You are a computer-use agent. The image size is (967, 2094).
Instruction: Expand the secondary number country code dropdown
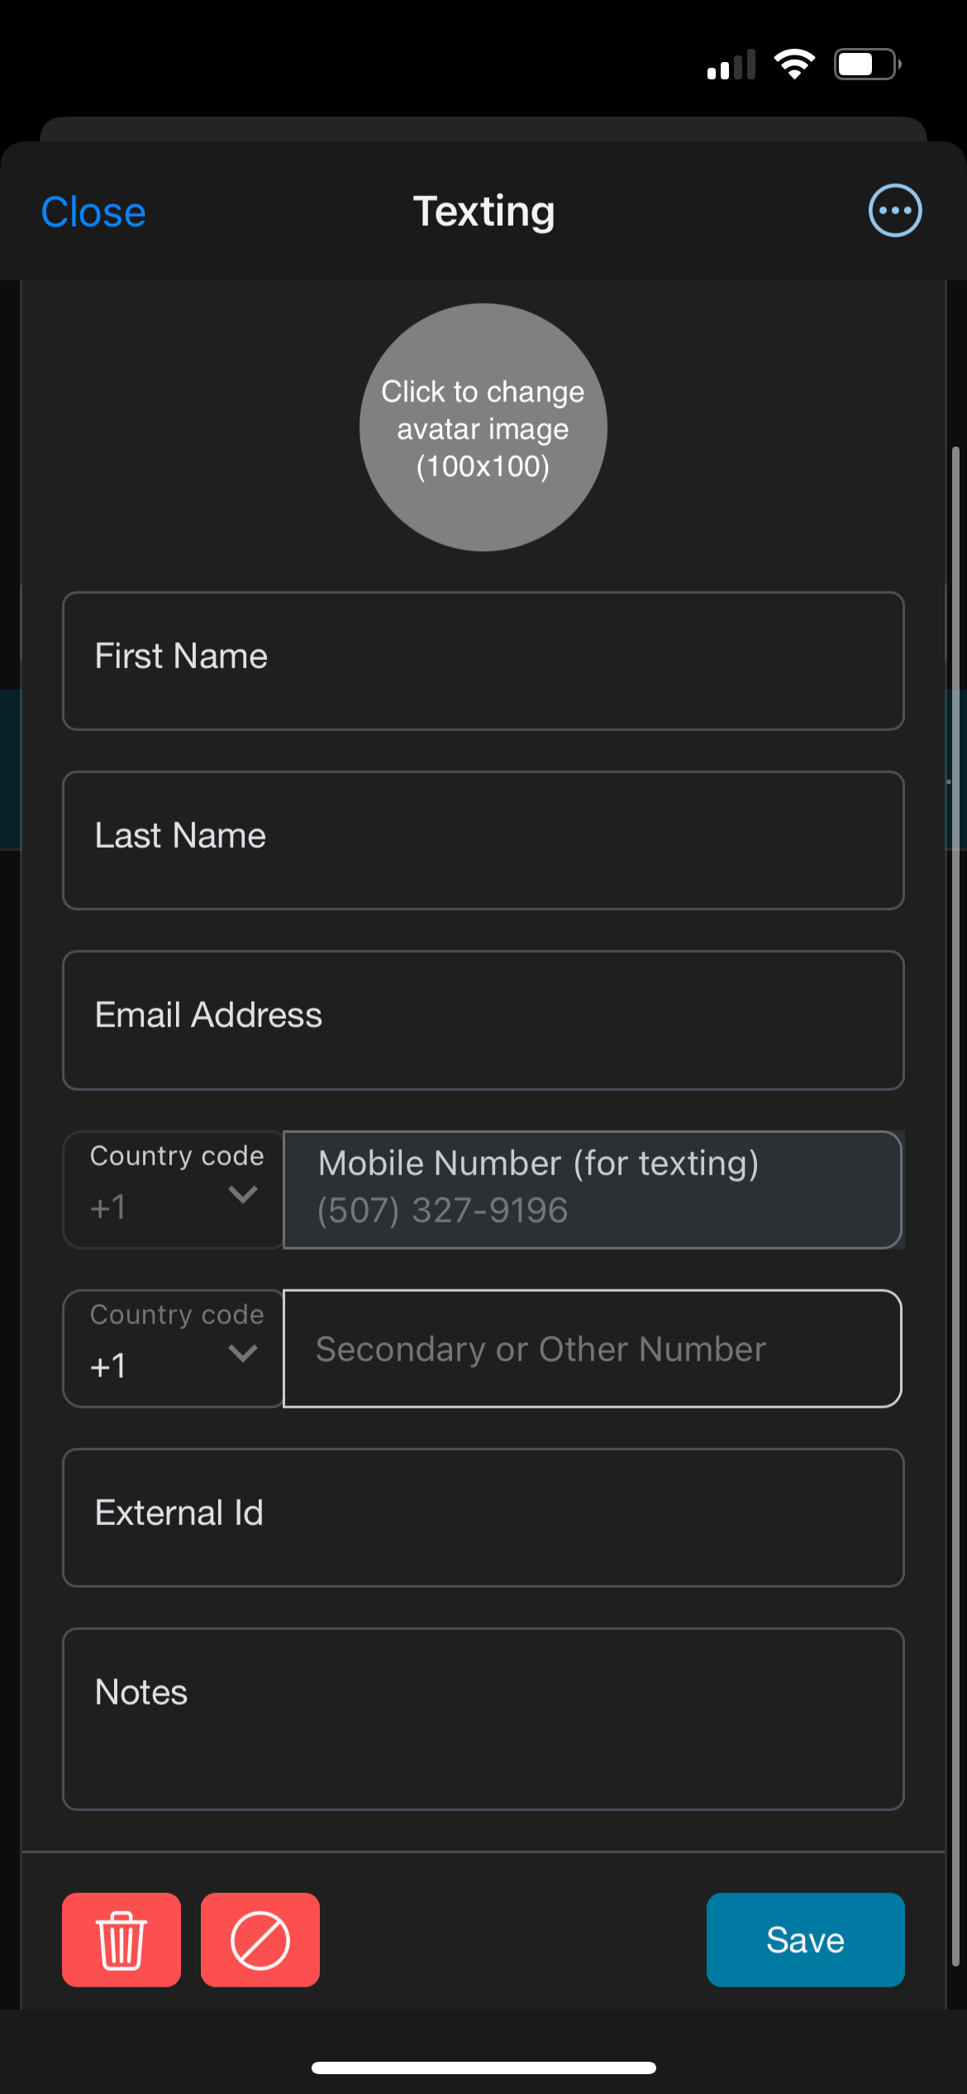point(174,1348)
